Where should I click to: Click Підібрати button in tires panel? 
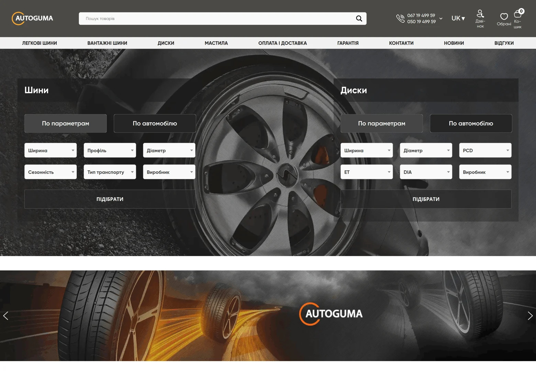(x=110, y=199)
